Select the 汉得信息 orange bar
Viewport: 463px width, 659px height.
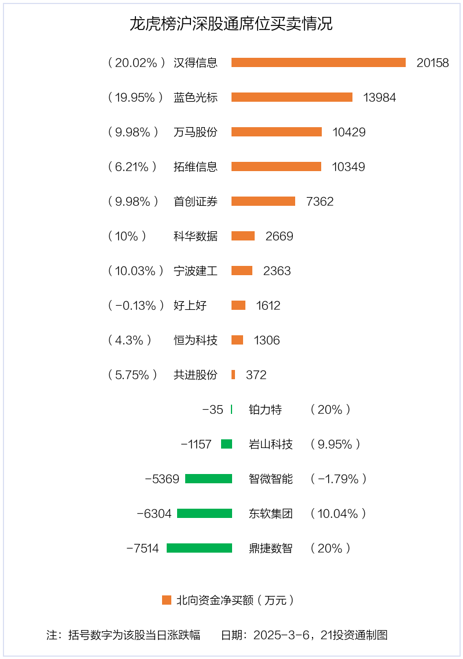[x=318, y=62]
